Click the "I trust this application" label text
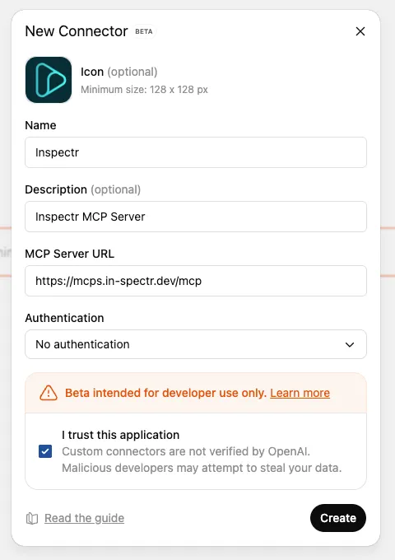Viewport: 395px width, 560px height. click(121, 435)
